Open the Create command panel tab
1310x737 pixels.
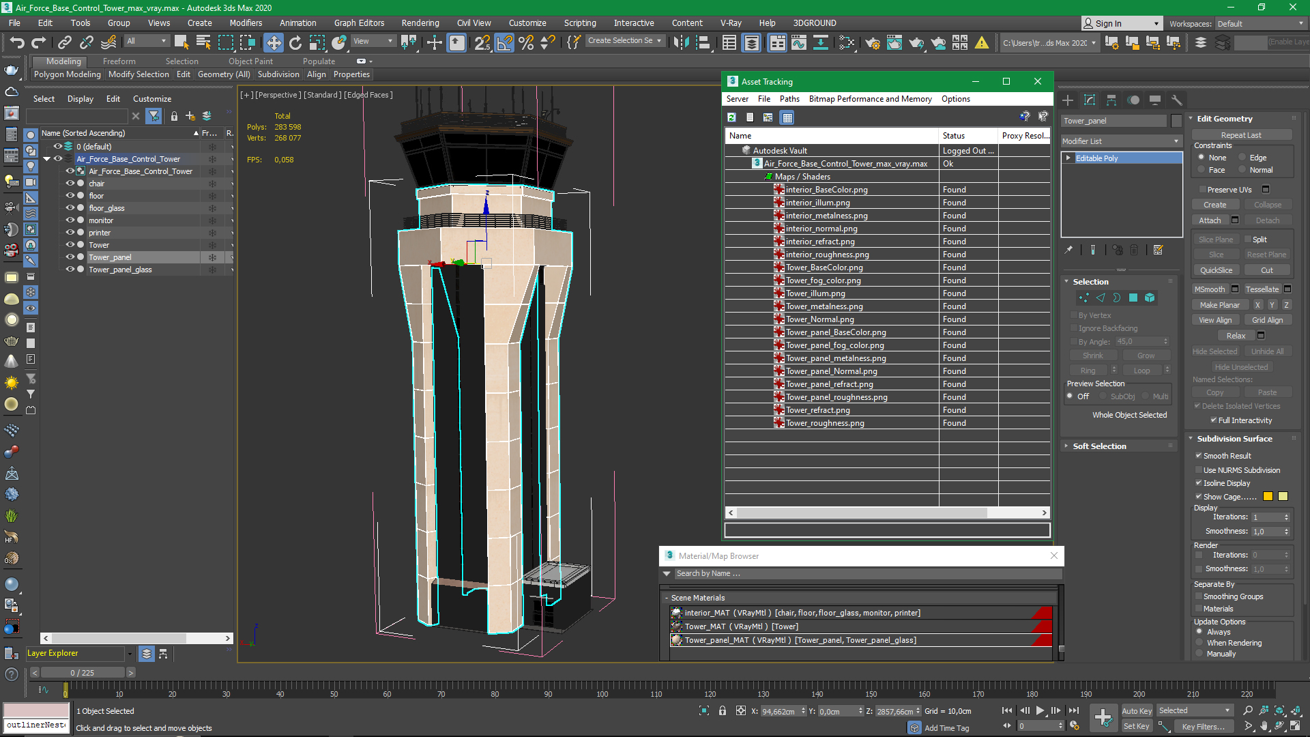[1068, 100]
